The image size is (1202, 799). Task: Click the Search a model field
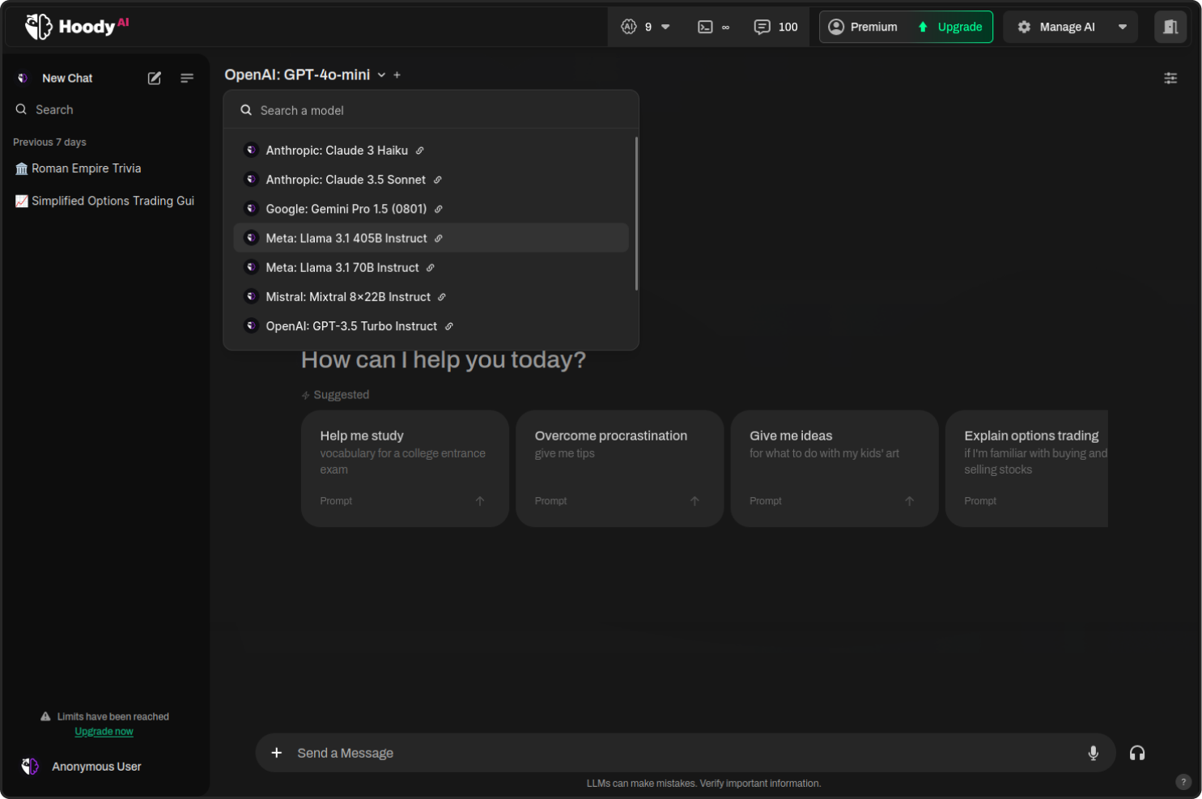(431, 110)
